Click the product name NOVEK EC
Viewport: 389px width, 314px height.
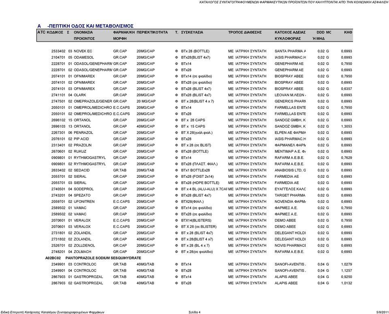(83, 51)
